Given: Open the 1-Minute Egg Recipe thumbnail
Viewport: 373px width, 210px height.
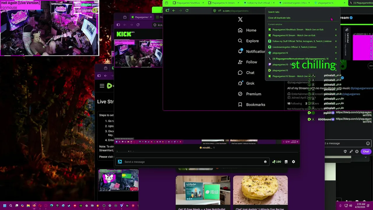Looking at the screenshot, I should [260, 190].
